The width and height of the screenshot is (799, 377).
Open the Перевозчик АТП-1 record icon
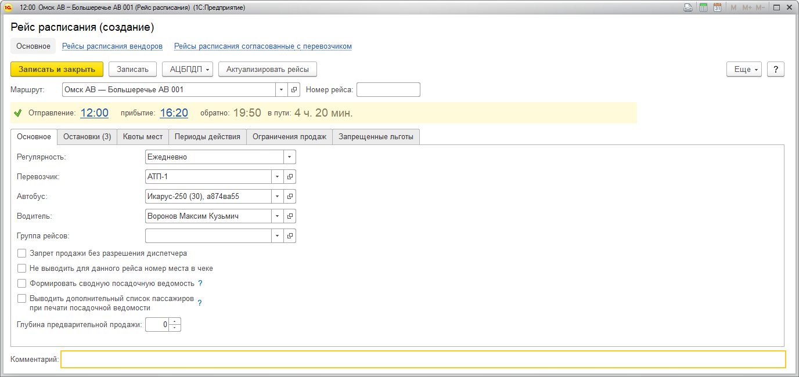(290, 176)
